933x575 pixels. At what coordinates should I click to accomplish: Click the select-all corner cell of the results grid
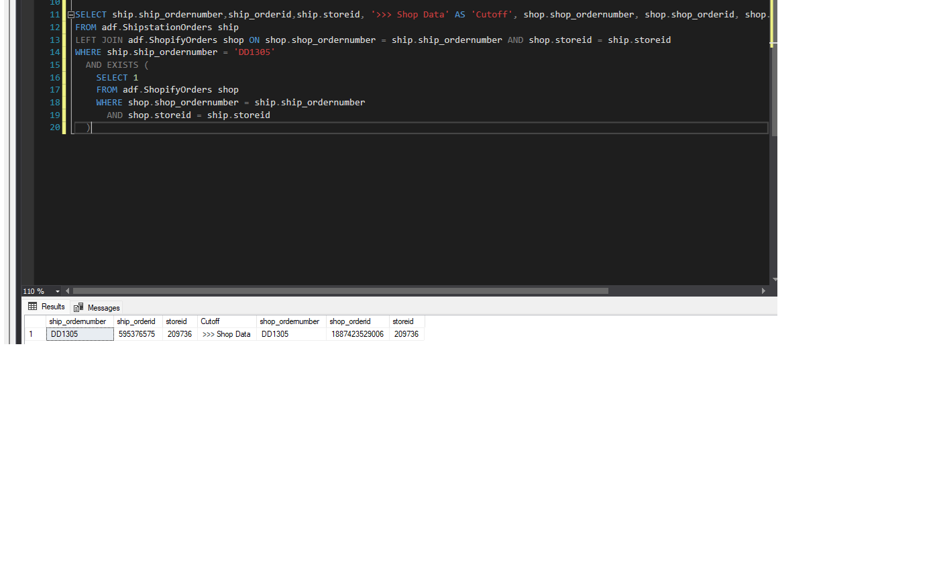tap(35, 321)
